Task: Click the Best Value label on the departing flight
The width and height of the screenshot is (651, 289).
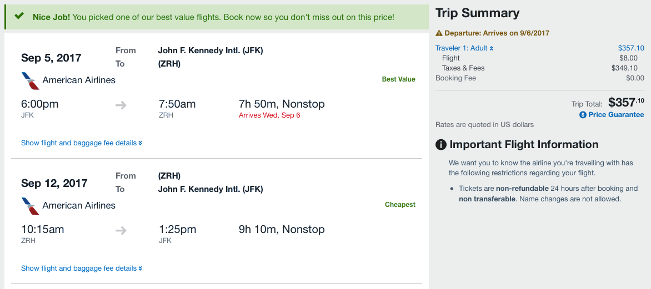Action: [398, 79]
